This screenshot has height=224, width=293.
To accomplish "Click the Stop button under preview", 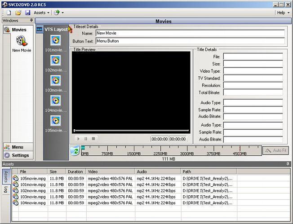I will [x=93, y=139].
